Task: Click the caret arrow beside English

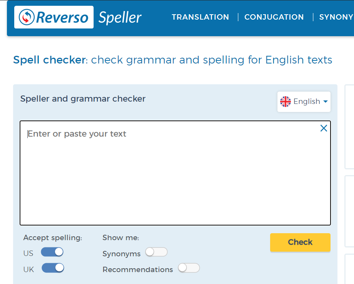Action: (x=326, y=102)
